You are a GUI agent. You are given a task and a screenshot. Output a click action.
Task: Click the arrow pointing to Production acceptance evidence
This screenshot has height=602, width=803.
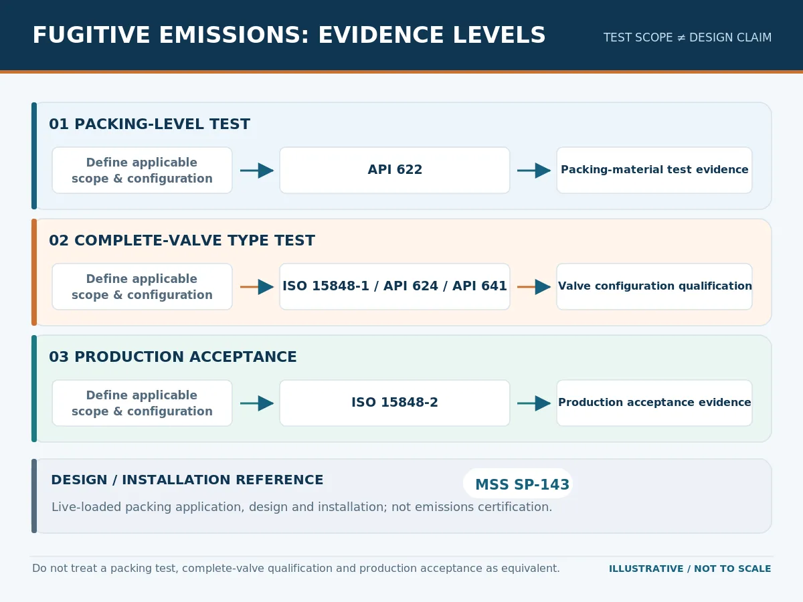(534, 403)
